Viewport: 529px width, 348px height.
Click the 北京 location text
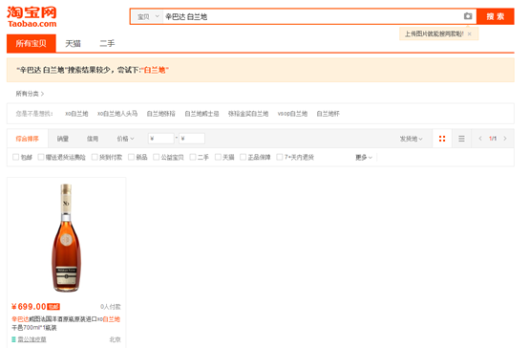tap(115, 339)
